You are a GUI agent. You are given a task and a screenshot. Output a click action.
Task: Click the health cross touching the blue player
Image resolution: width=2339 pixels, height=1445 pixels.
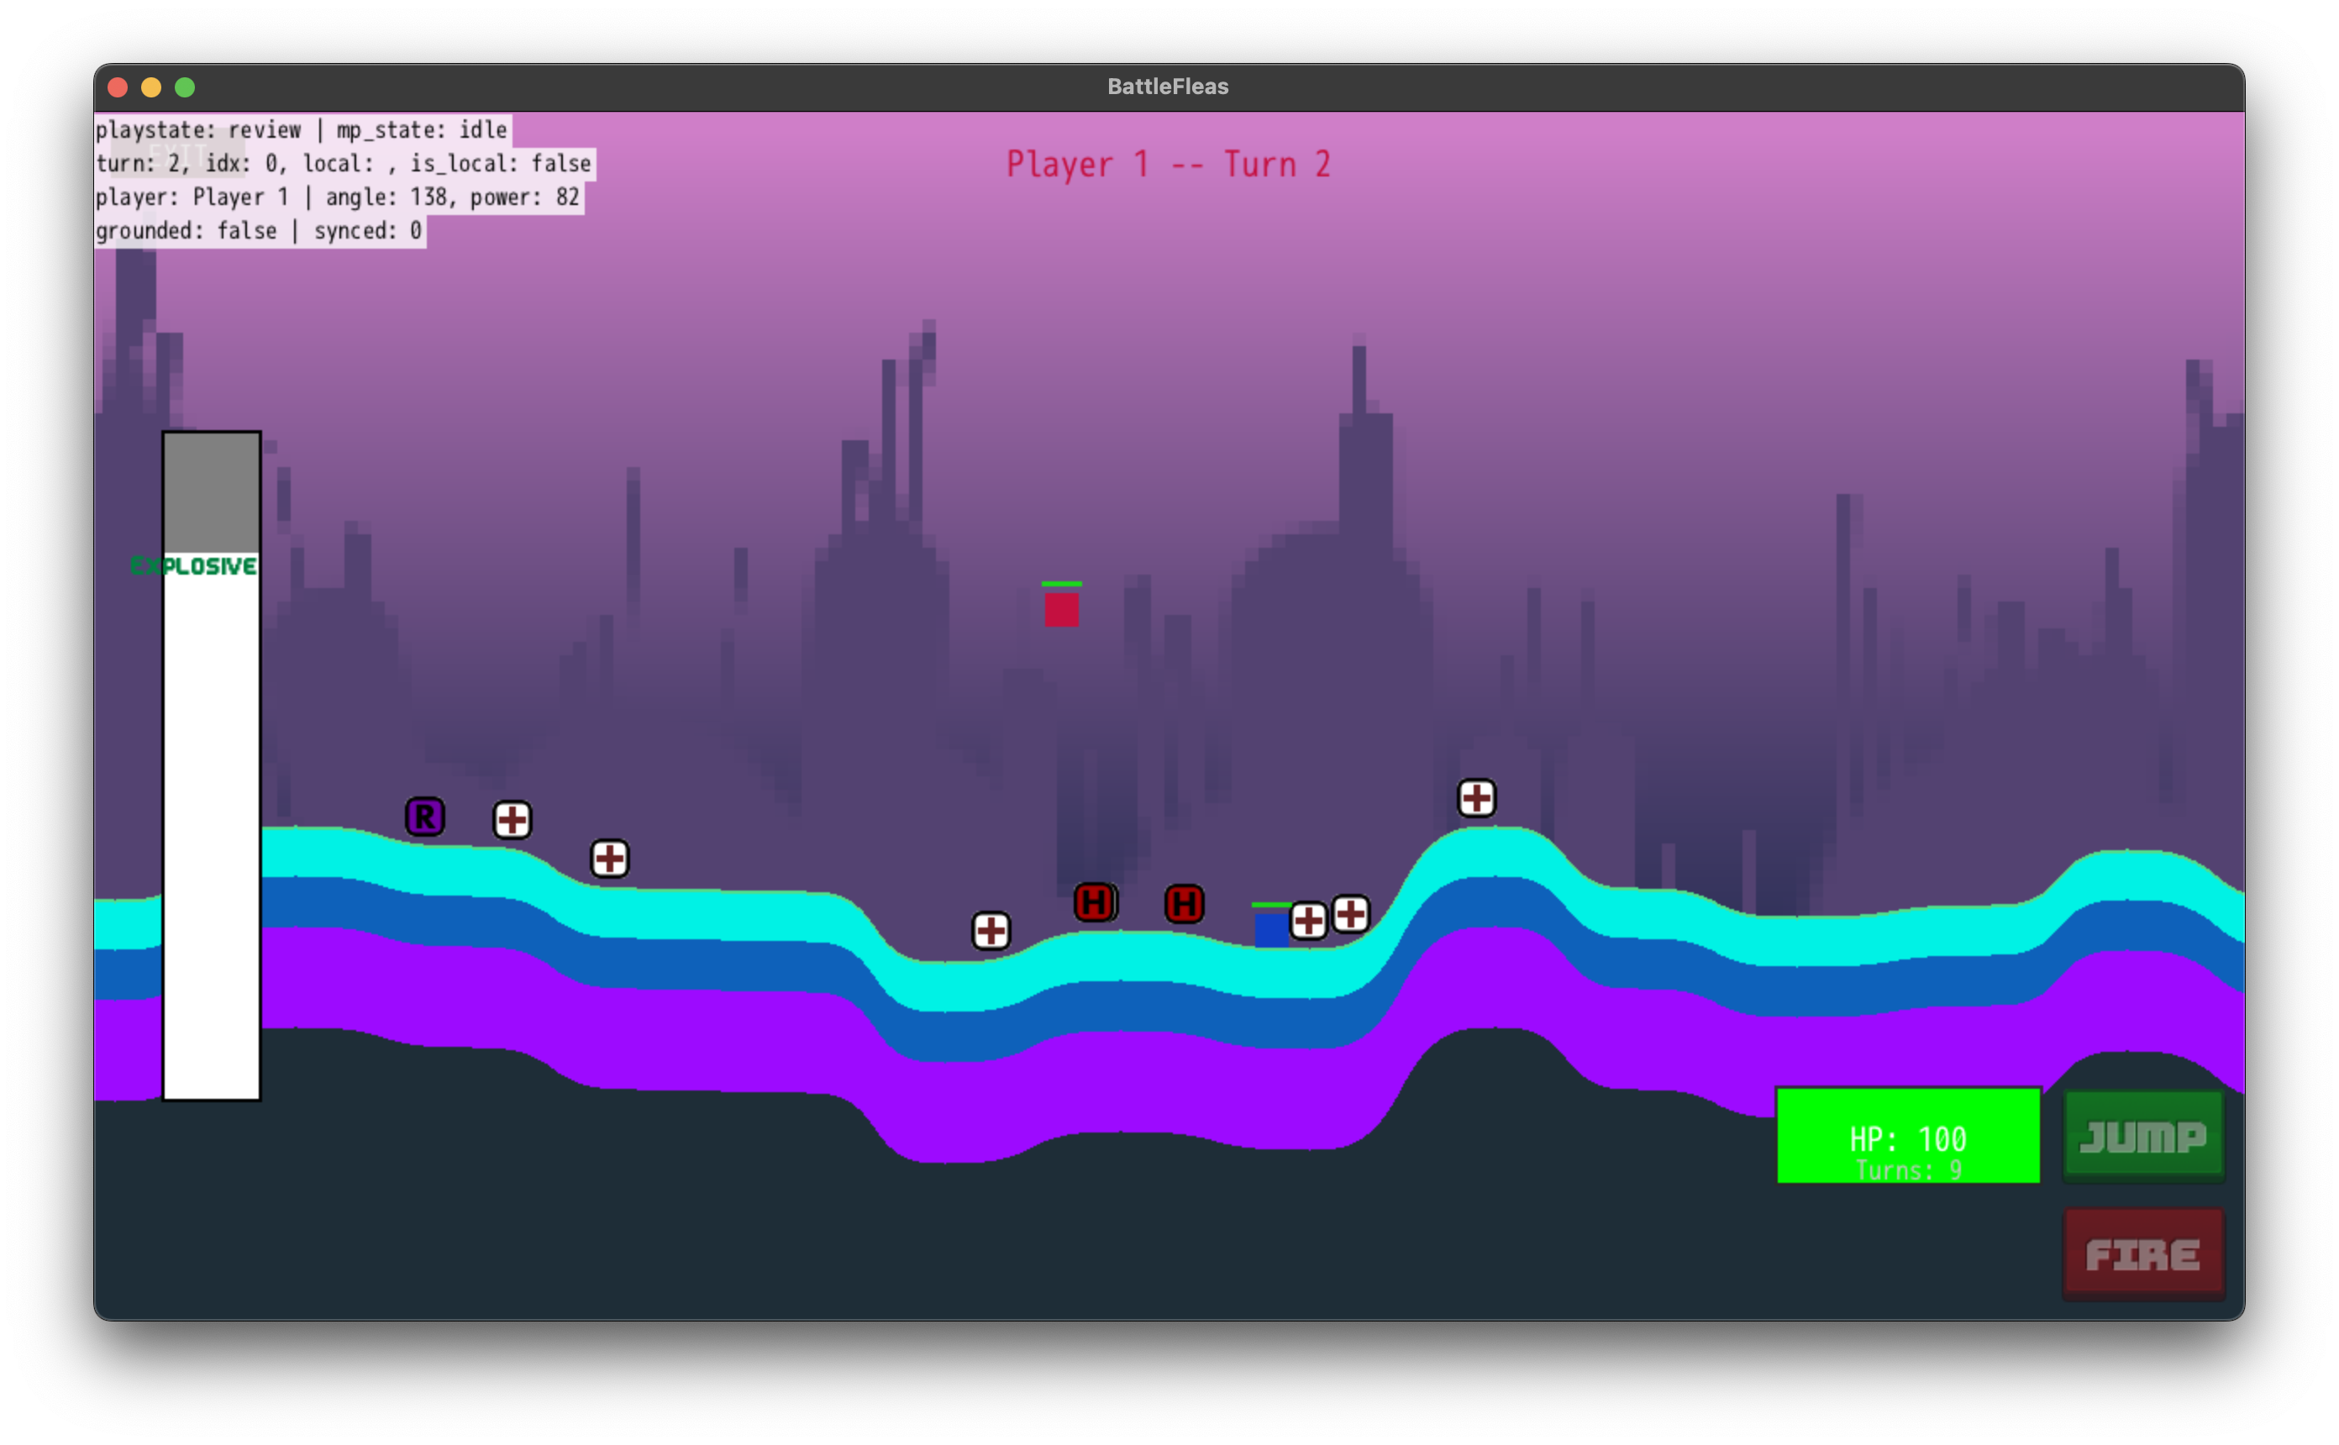tap(1308, 922)
